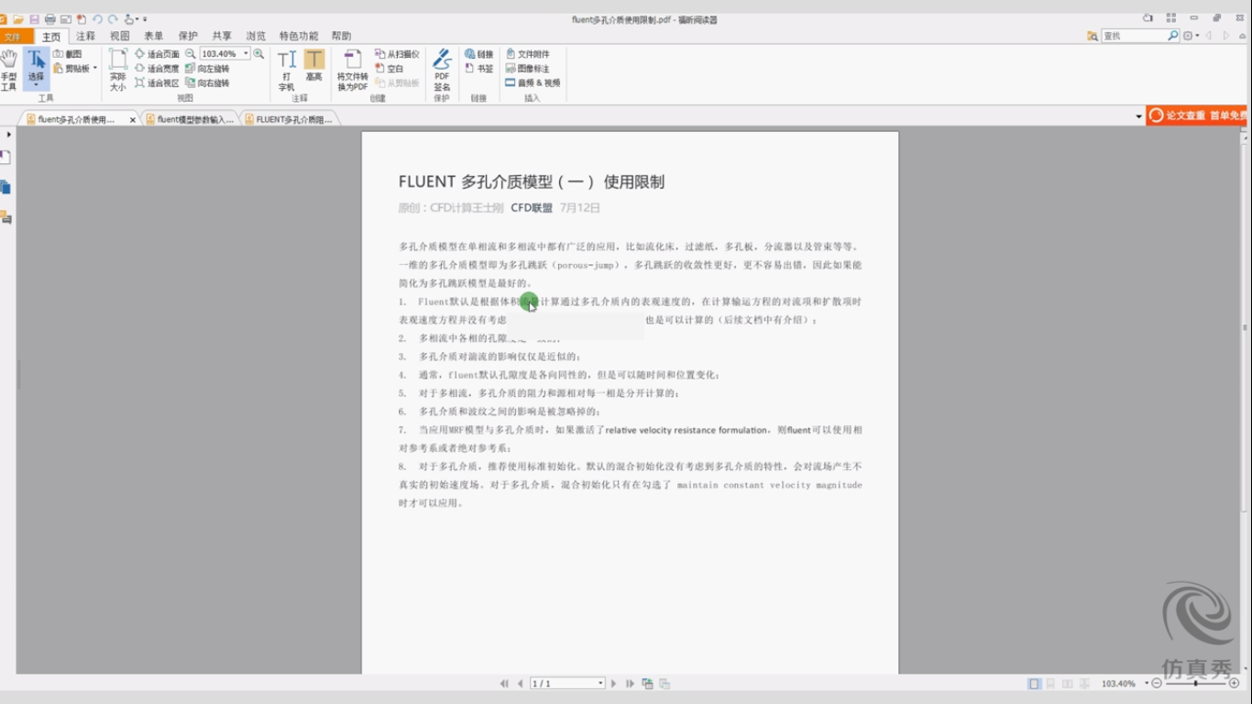This screenshot has width=1252, height=704.
Task: Open the advanced search folder icon
Action: 1093,36
